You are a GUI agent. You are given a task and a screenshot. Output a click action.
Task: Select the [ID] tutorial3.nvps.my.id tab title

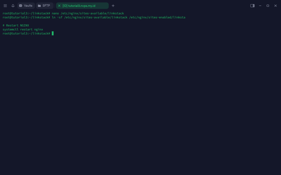pyautogui.click(x=79, y=6)
